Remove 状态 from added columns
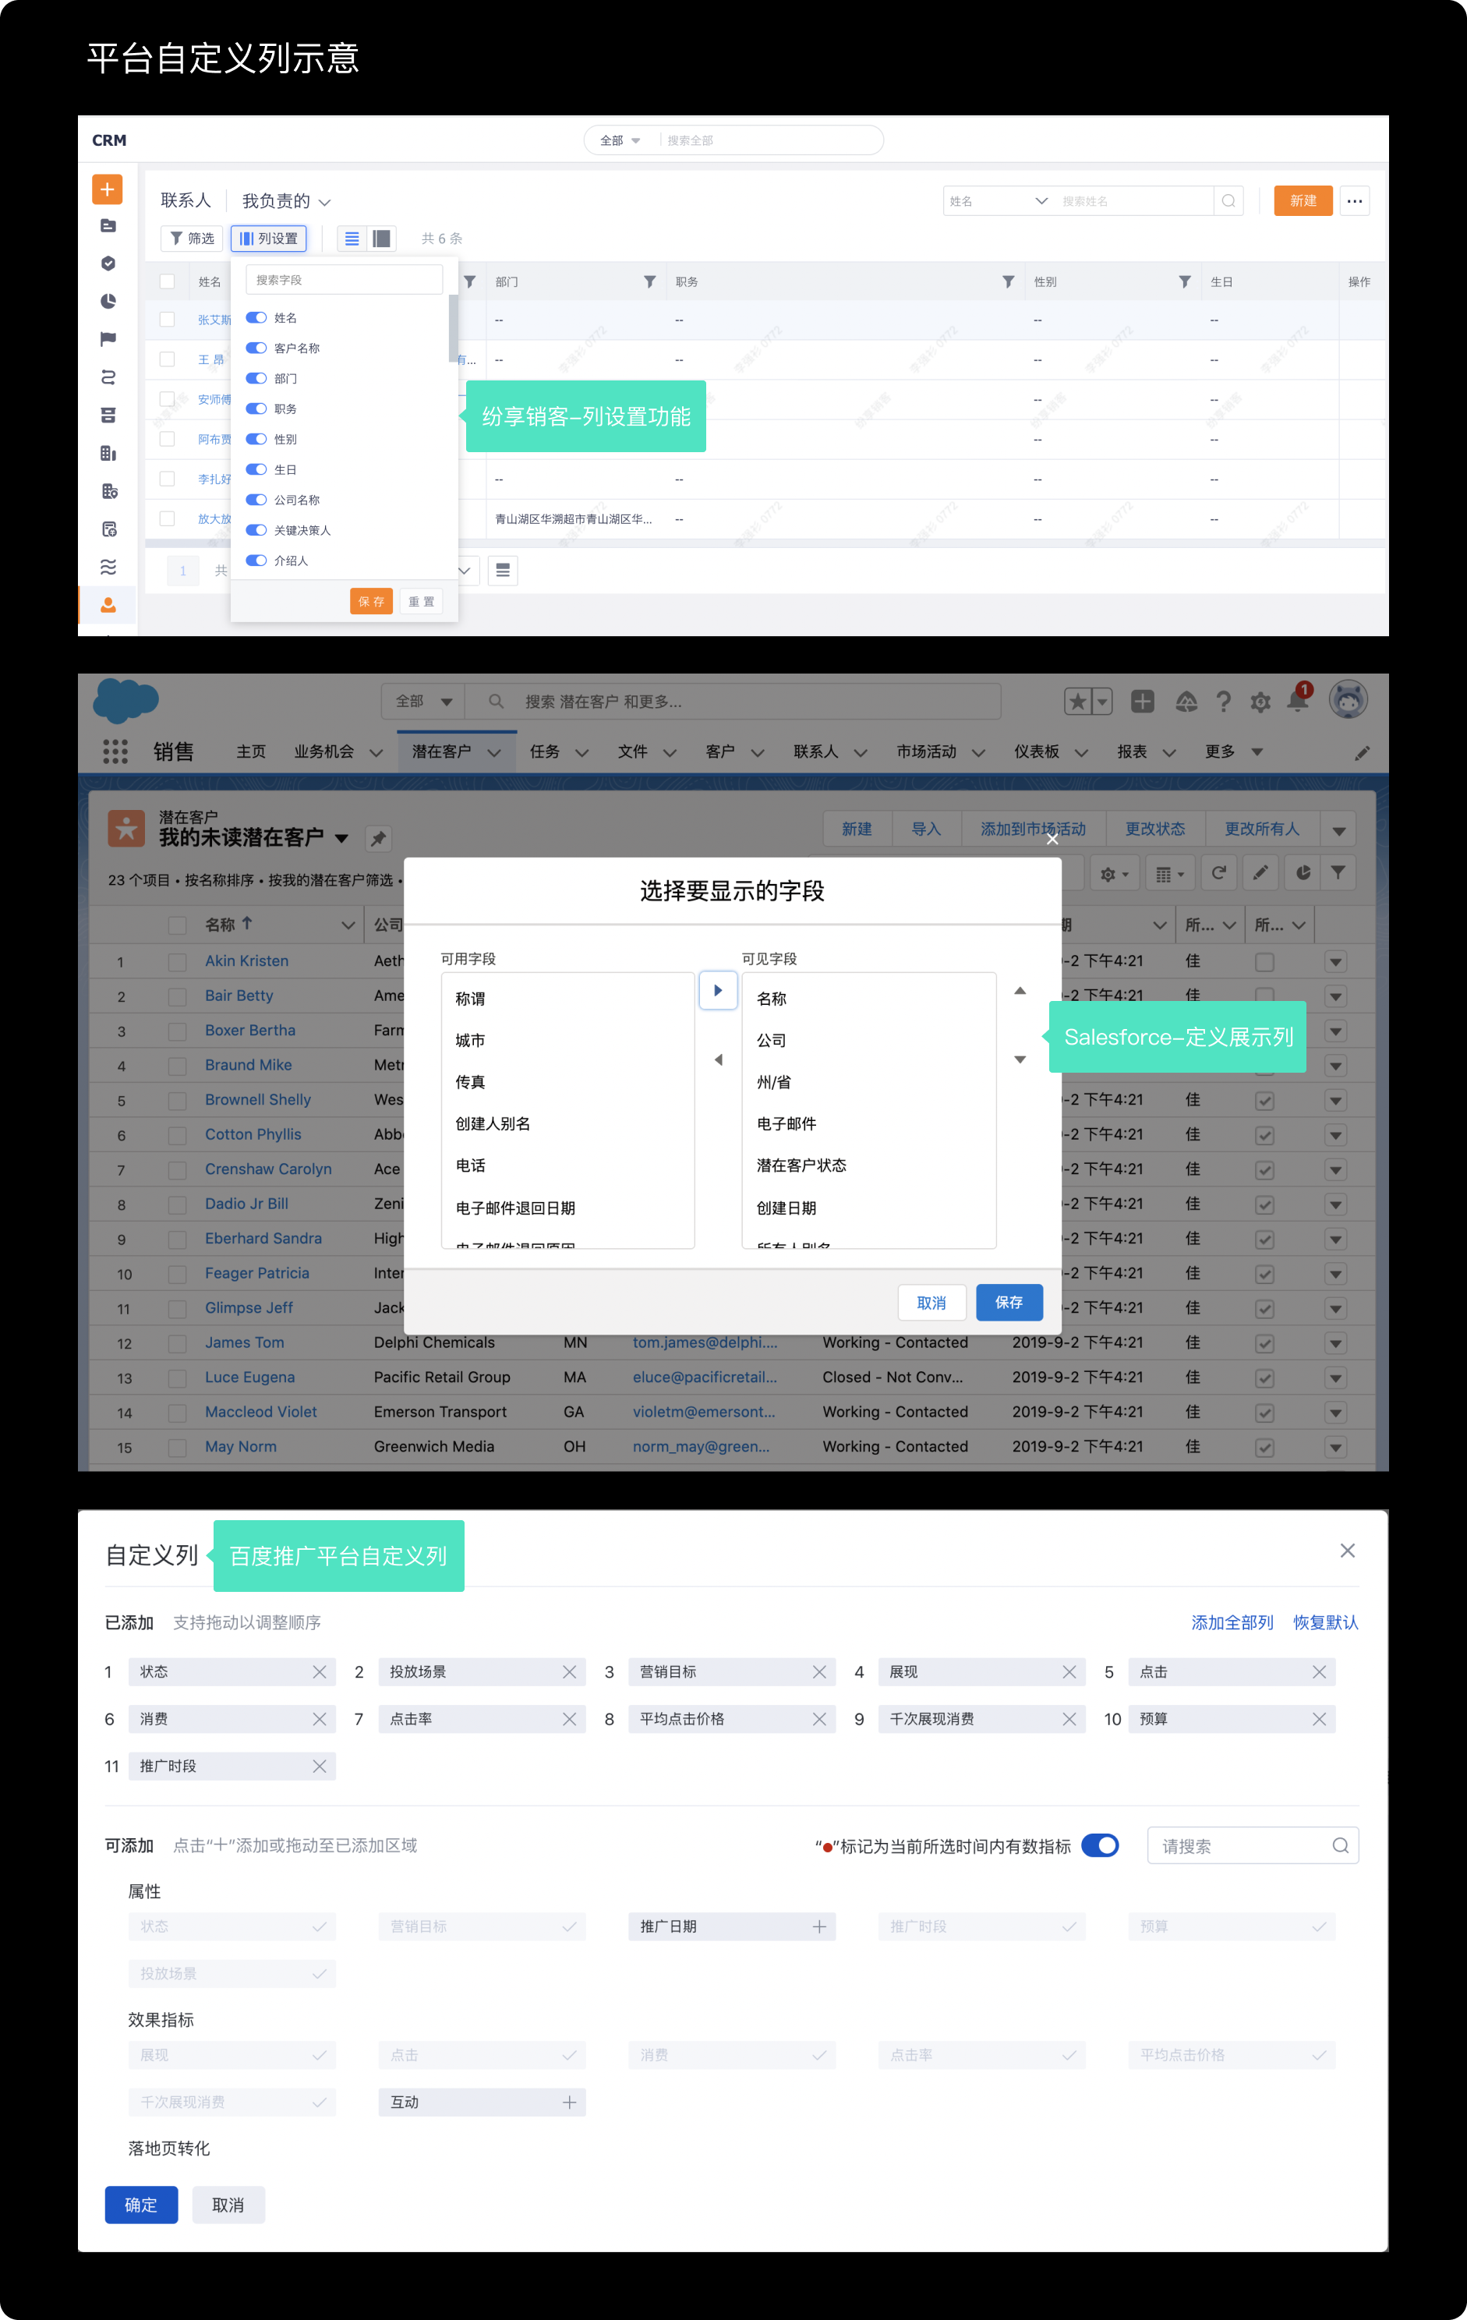 tap(320, 1671)
